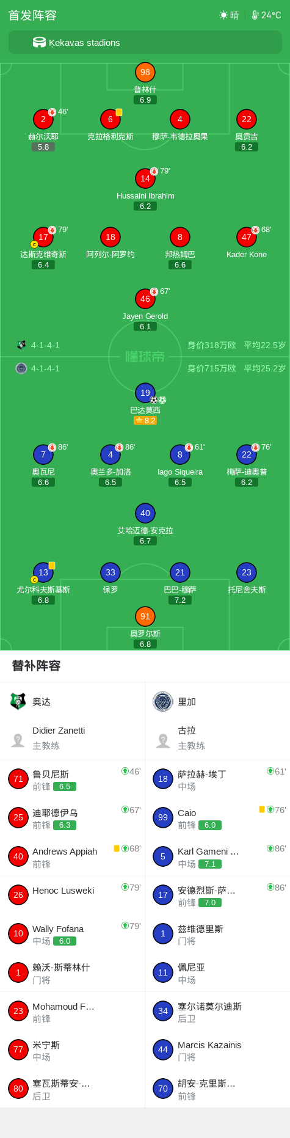Select Jayen Gerold number 46 circle
Viewport: 290px width, 1138px height.
[145, 299]
